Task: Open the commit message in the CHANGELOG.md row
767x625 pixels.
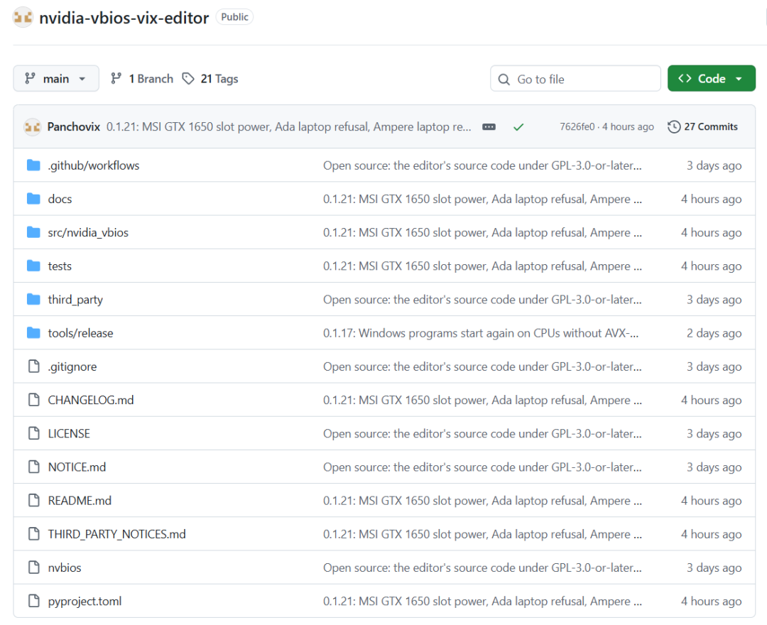Action: (482, 400)
